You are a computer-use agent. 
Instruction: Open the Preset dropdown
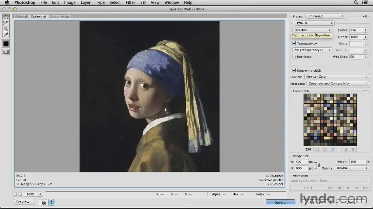click(x=325, y=16)
